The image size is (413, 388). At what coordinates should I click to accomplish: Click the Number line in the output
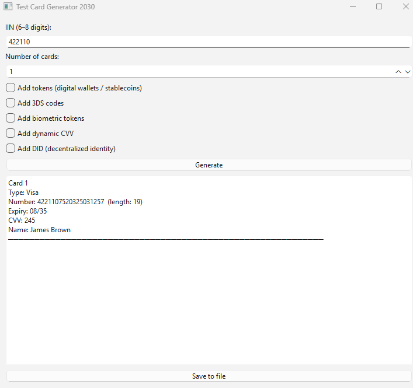[x=75, y=202]
